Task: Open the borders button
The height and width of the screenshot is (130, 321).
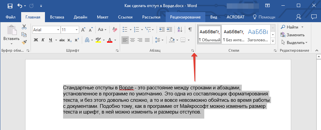Action: 183,40
